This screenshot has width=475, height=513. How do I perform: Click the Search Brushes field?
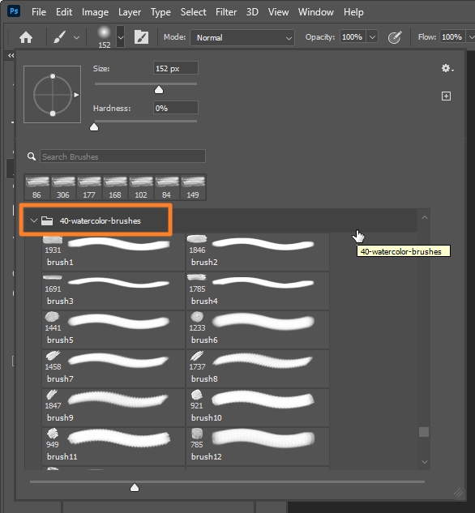click(x=122, y=156)
